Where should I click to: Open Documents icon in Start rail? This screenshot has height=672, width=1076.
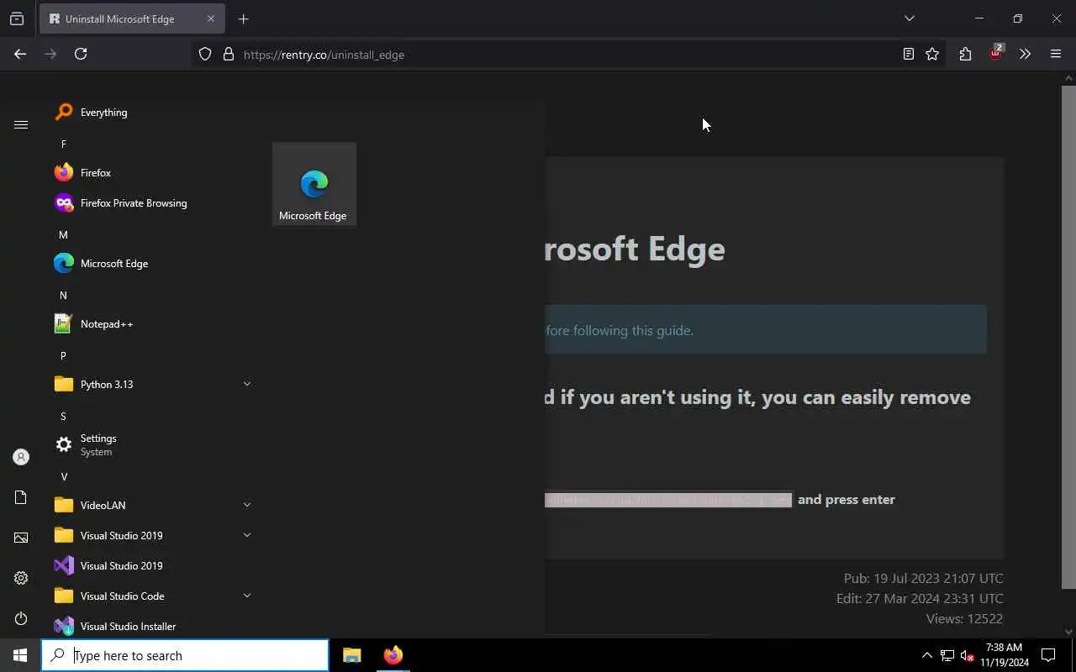click(21, 497)
